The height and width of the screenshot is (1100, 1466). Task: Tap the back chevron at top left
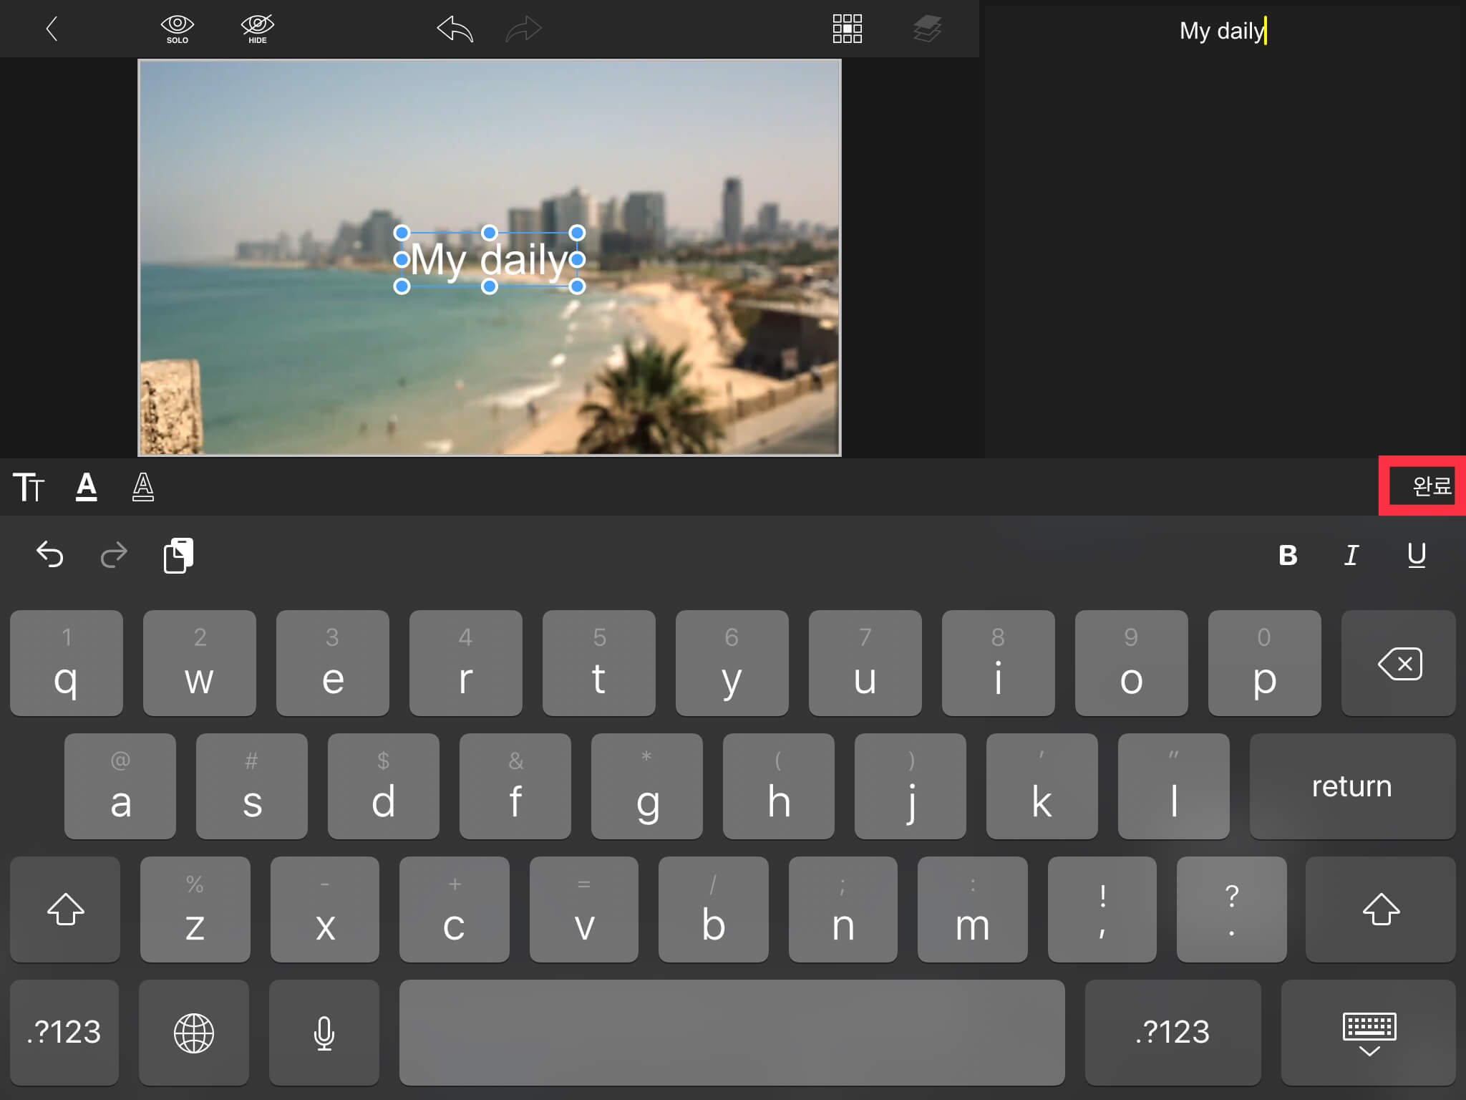tap(52, 29)
